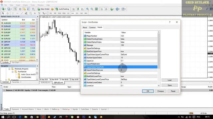This screenshot has height=119, width=213.
Task: Open the Tools menu
Action: click(x=33, y=5)
